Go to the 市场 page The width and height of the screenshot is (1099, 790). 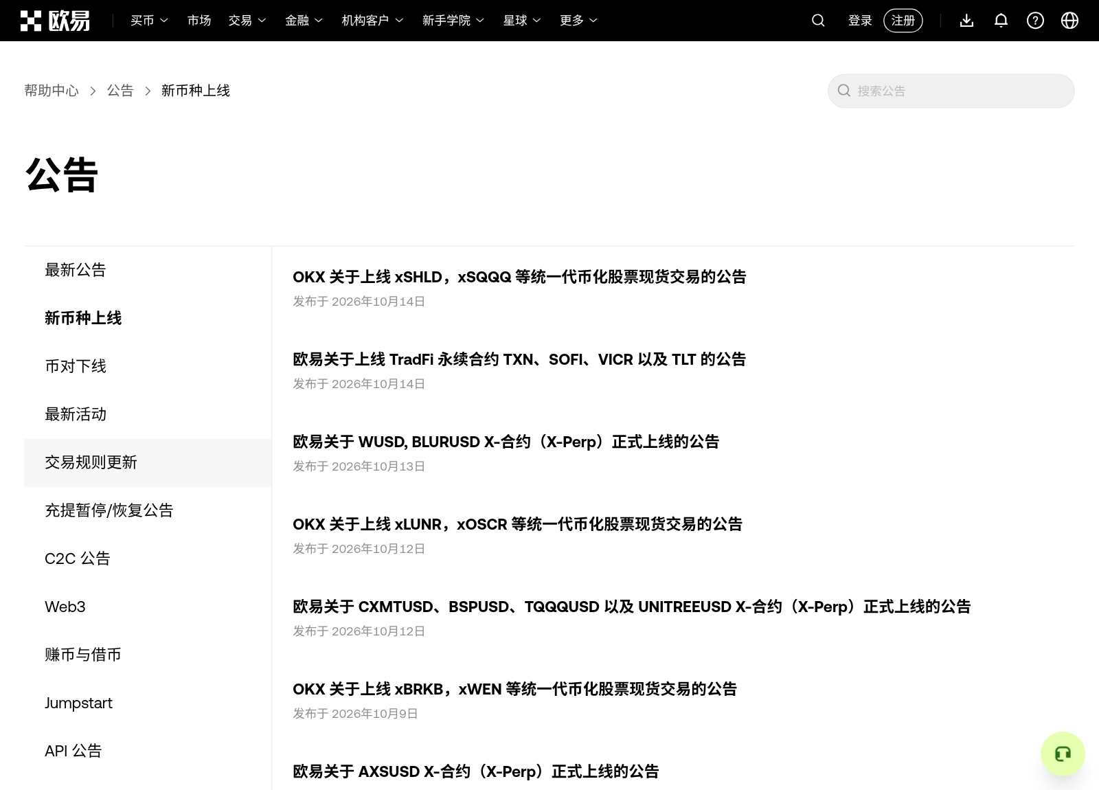click(199, 21)
